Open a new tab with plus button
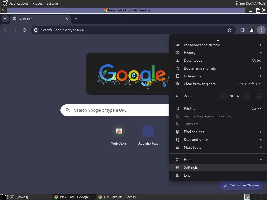Viewport: 267px width, 200px height. pos(76,19)
